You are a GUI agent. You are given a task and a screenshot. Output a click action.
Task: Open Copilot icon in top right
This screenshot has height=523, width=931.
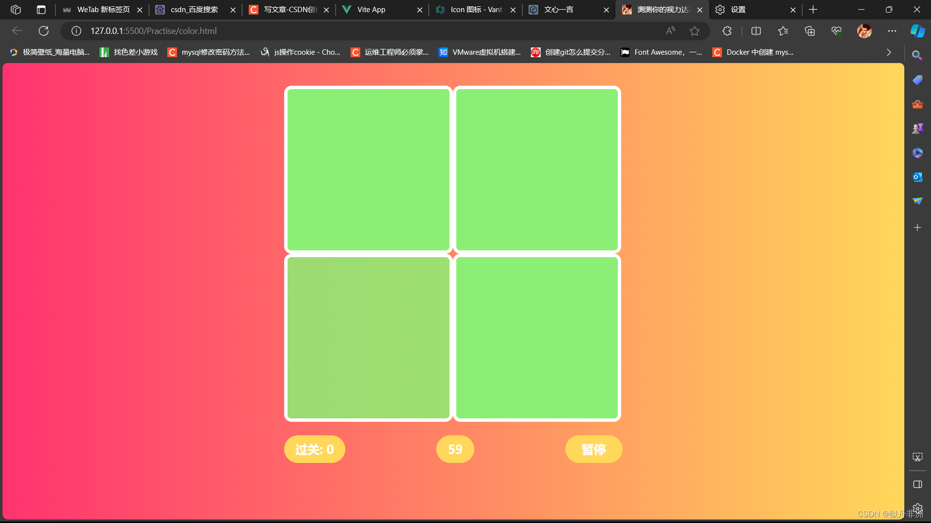pos(917,31)
